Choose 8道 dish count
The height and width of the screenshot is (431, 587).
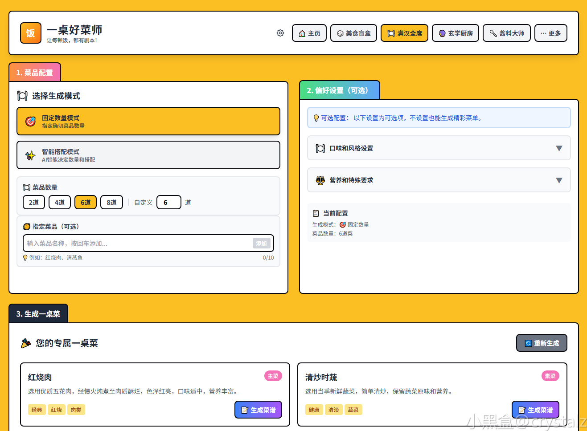(x=111, y=202)
